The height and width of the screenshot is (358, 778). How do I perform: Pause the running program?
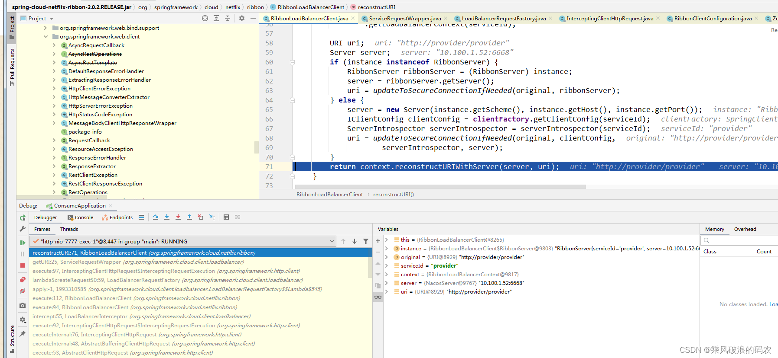tap(23, 254)
